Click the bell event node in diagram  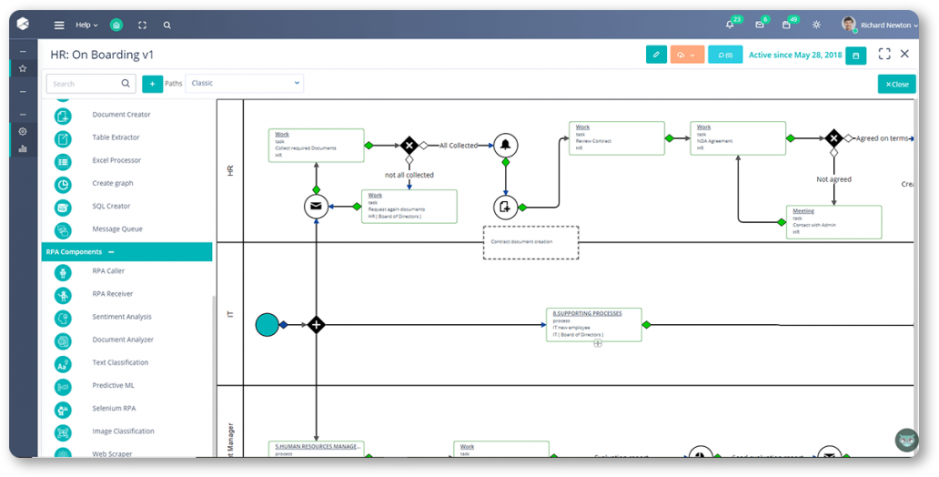[505, 145]
